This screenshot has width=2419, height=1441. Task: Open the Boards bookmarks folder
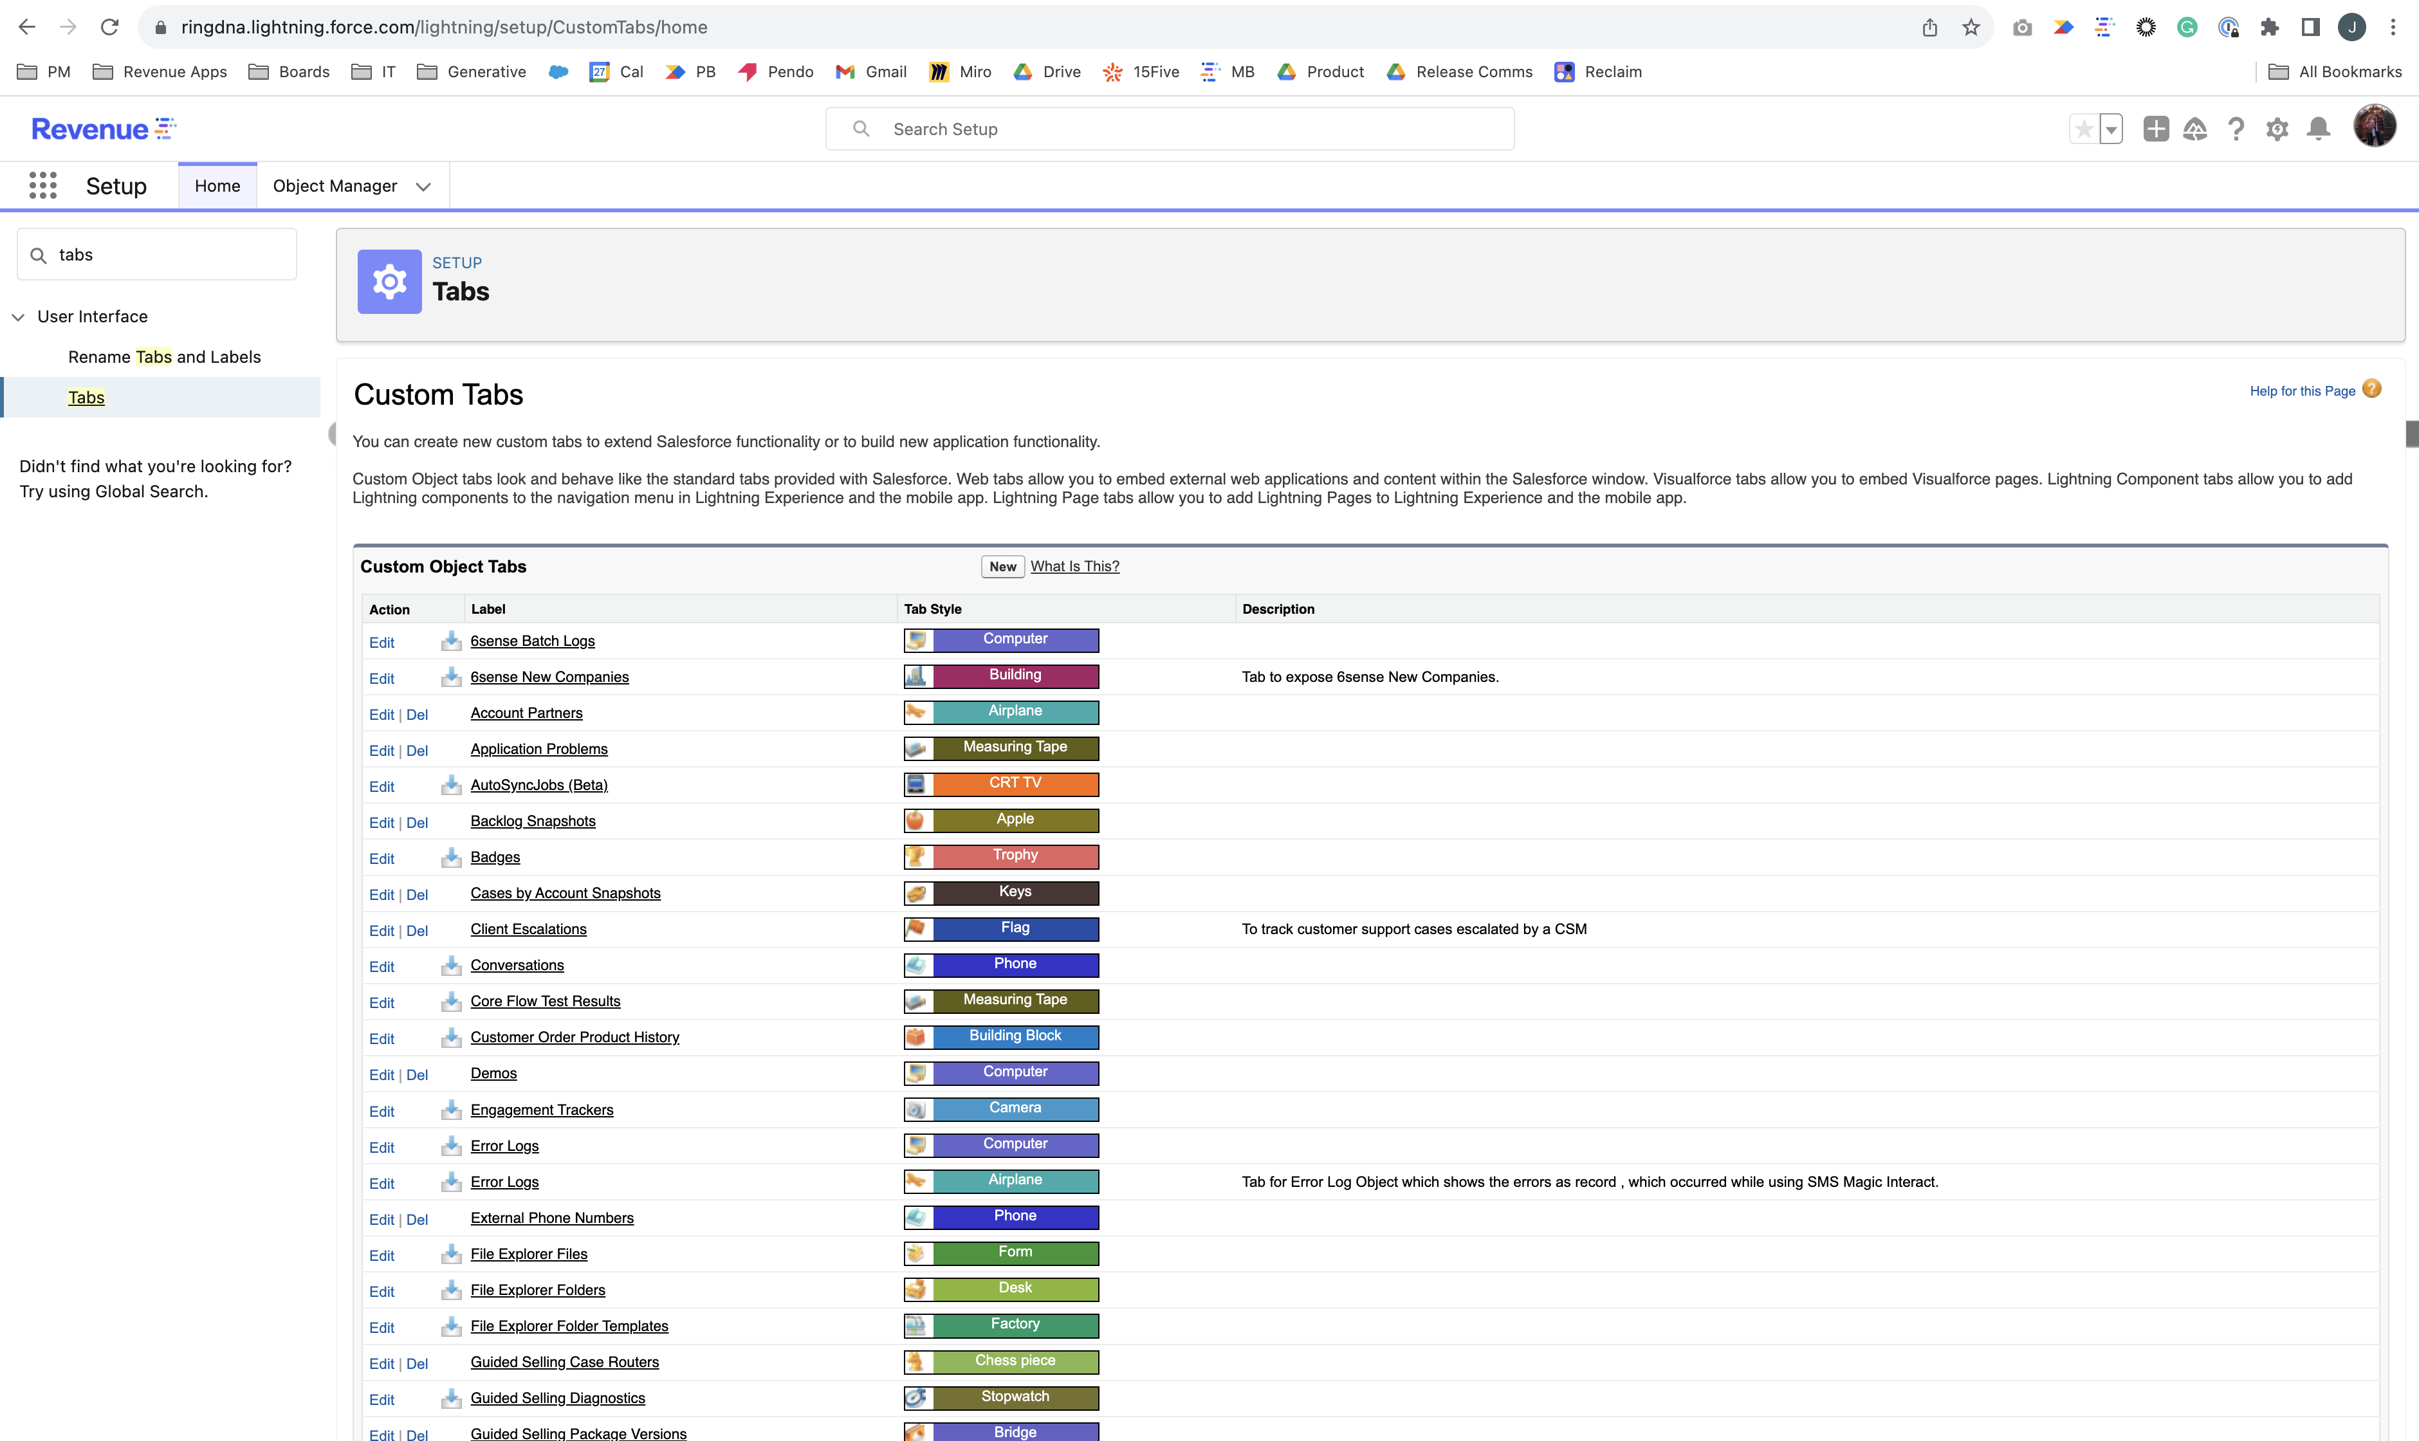(288, 72)
